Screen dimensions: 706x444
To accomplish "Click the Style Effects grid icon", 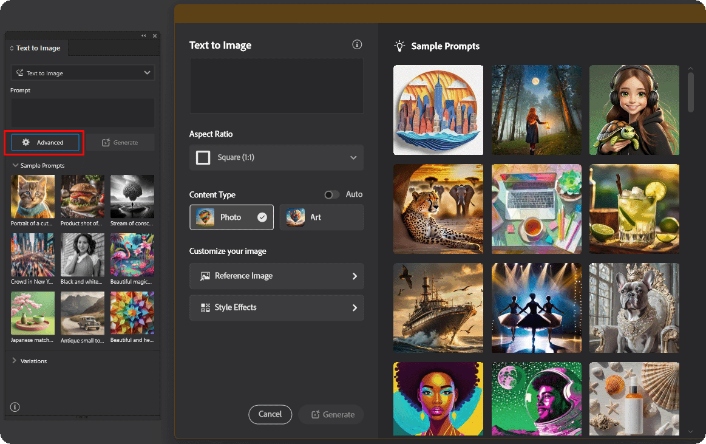I will (206, 307).
